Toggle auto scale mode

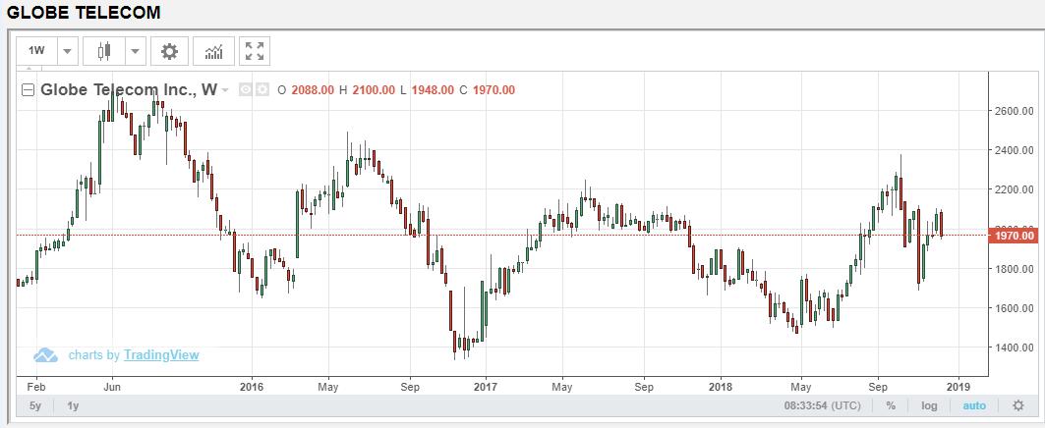973,405
